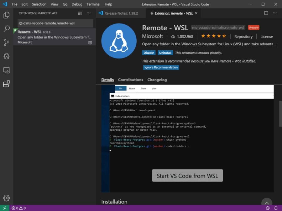Screen dimensions: 282x211
Task: Send feedback via the status bar smiley
Action: pos(267,208)
